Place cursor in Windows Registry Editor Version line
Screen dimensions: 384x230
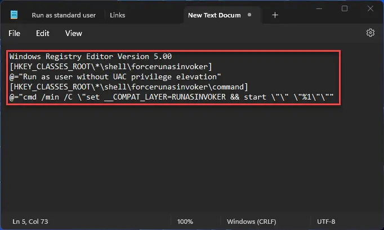90,56
